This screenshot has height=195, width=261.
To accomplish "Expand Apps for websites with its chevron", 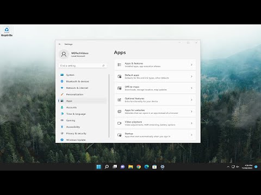I will (191, 112).
